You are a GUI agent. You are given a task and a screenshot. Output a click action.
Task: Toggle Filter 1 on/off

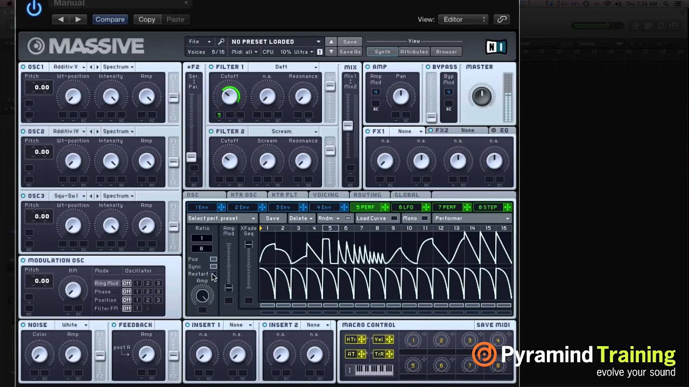pos(211,67)
